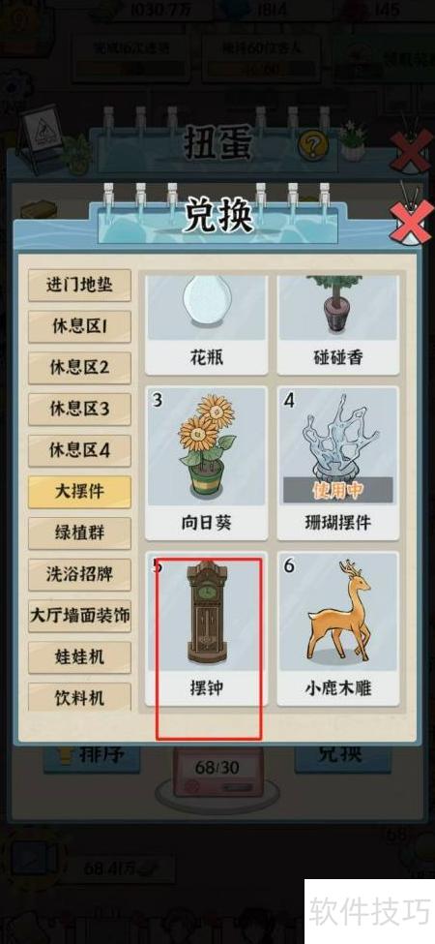Select the 休息区4 category

(x=79, y=450)
